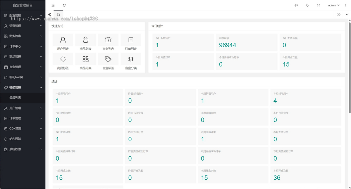Expand the 用户管理 menu
The width and height of the screenshot is (351, 189).
23,108
